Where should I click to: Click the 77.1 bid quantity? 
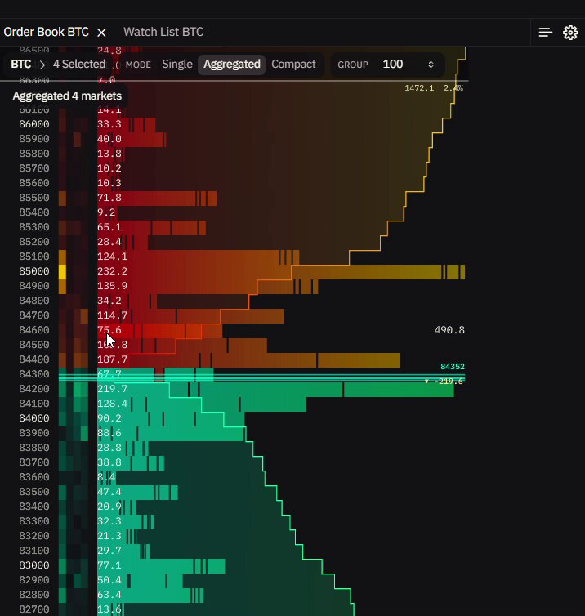pos(109,565)
